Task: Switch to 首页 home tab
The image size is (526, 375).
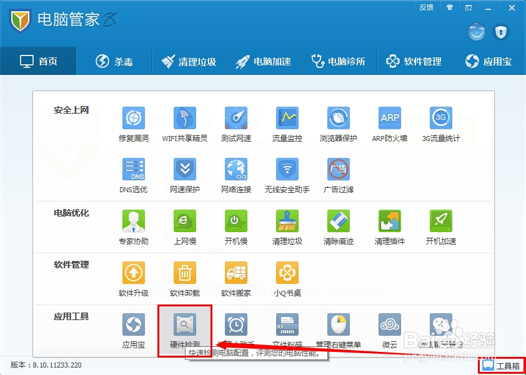Action: pos(38,61)
